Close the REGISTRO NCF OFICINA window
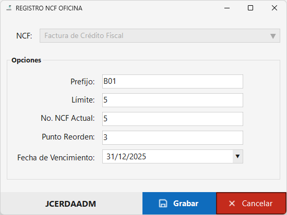 coord(274,8)
